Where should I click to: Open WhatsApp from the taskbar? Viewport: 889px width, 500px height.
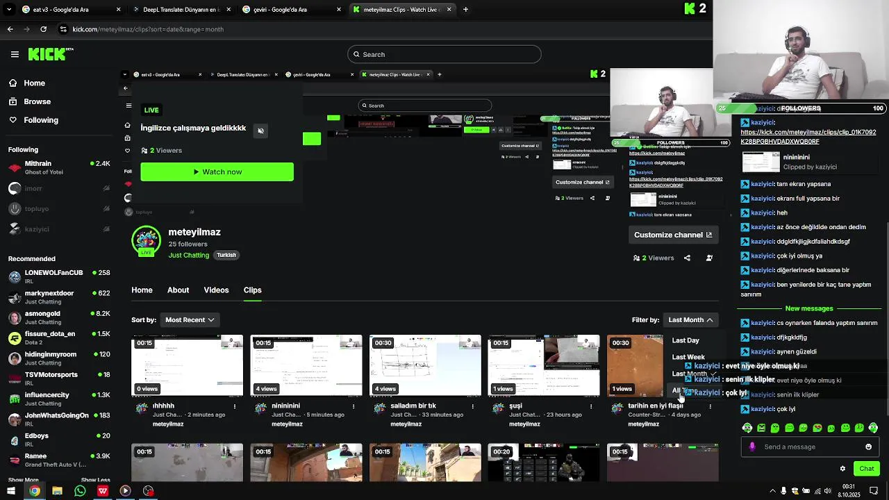pos(80,491)
